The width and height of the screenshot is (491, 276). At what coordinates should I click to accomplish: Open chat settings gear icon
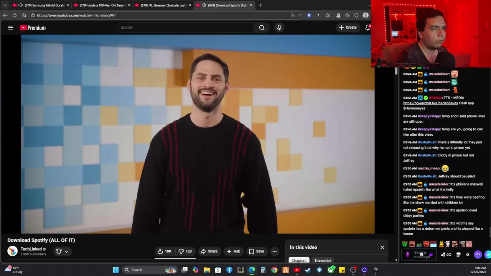click(468, 255)
